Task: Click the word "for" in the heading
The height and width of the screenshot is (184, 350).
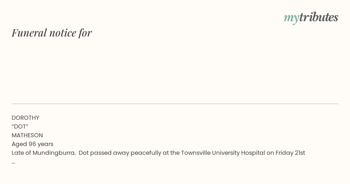Action: tap(85, 33)
